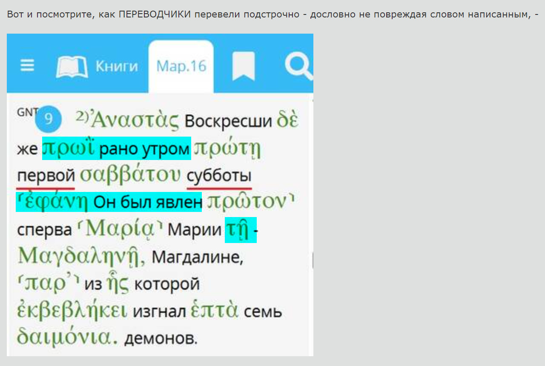Click the word Воскресши
545x366 pixels.
(228, 122)
